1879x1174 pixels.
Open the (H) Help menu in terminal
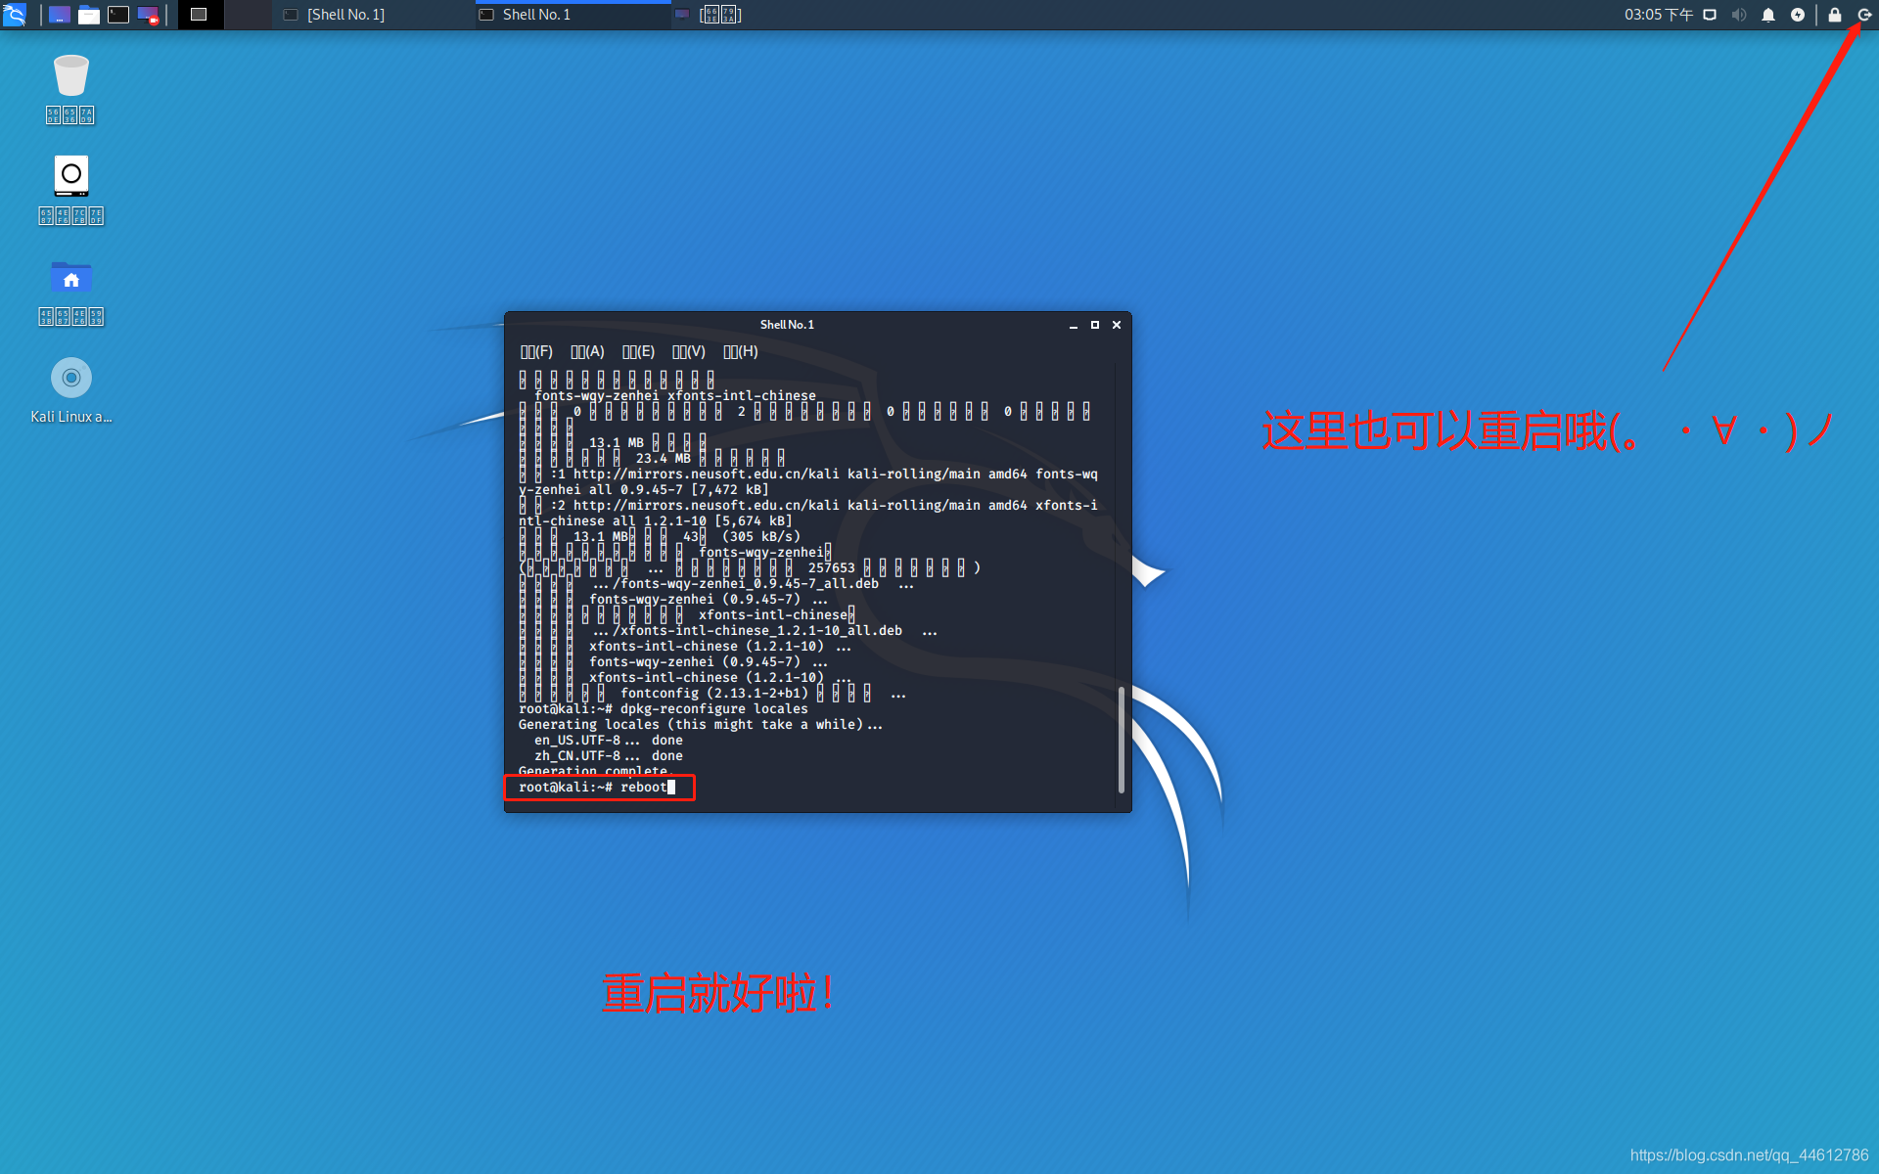740,352
